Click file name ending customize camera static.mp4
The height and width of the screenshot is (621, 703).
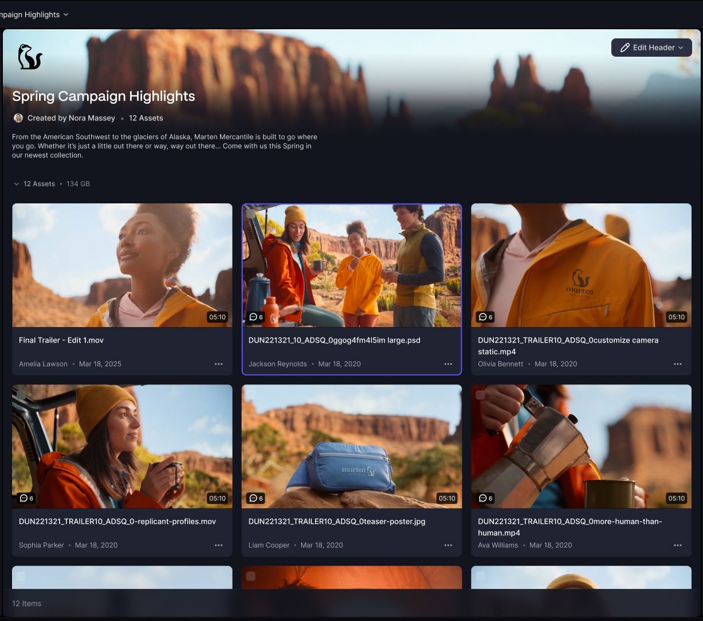click(x=568, y=346)
